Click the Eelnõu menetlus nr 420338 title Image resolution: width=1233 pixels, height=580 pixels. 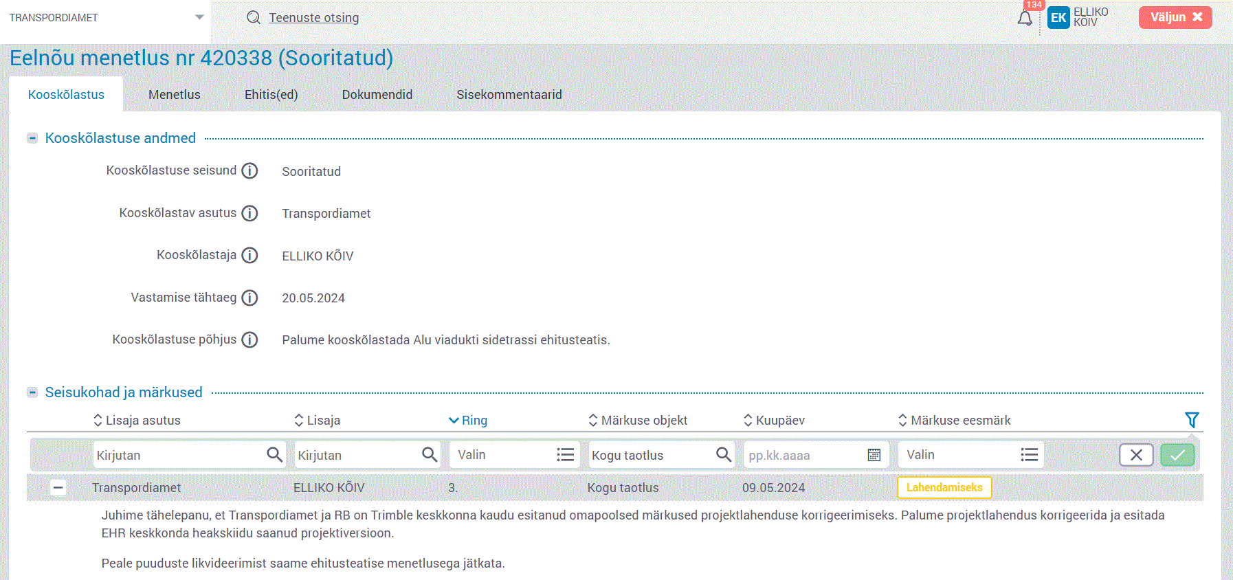point(201,58)
